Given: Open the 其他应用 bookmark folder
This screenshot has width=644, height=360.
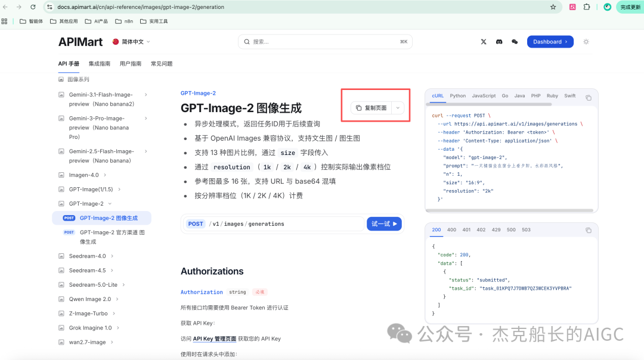Looking at the screenshot, I should (x=64, y=21).
